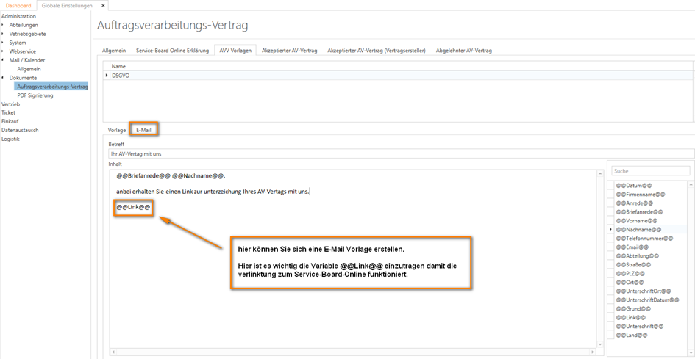This screenshot has height=359, width=695.
Task: Switch to the Dashboard tab
Action: (18, 5)
